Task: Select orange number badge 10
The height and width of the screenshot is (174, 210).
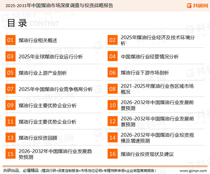Action: 113,105
